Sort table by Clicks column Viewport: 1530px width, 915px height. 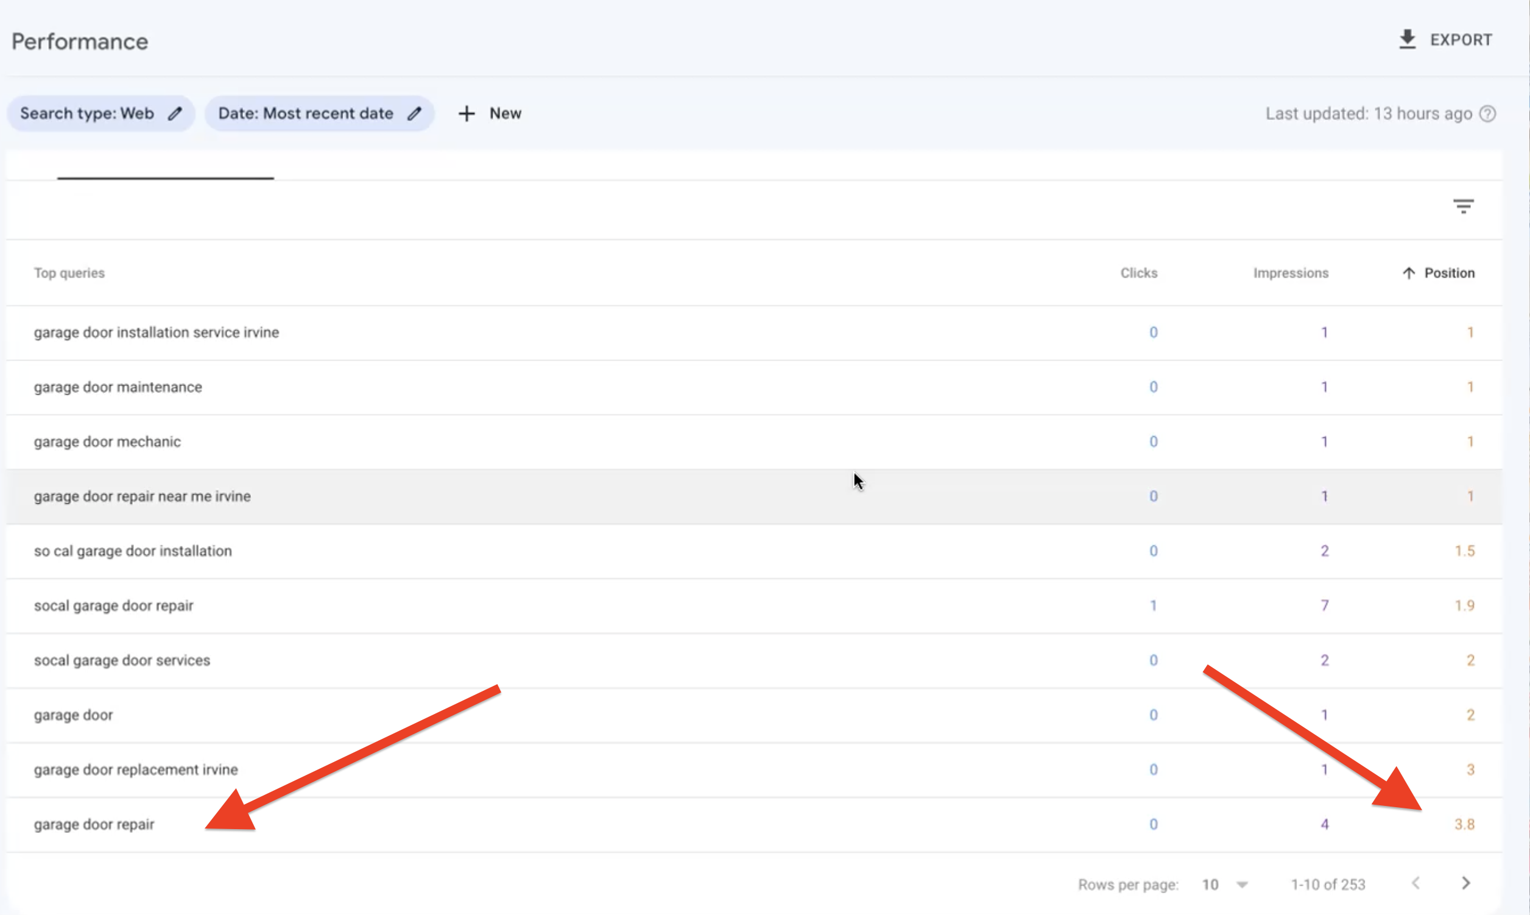pyautogui.click(x=1138, y=273)
